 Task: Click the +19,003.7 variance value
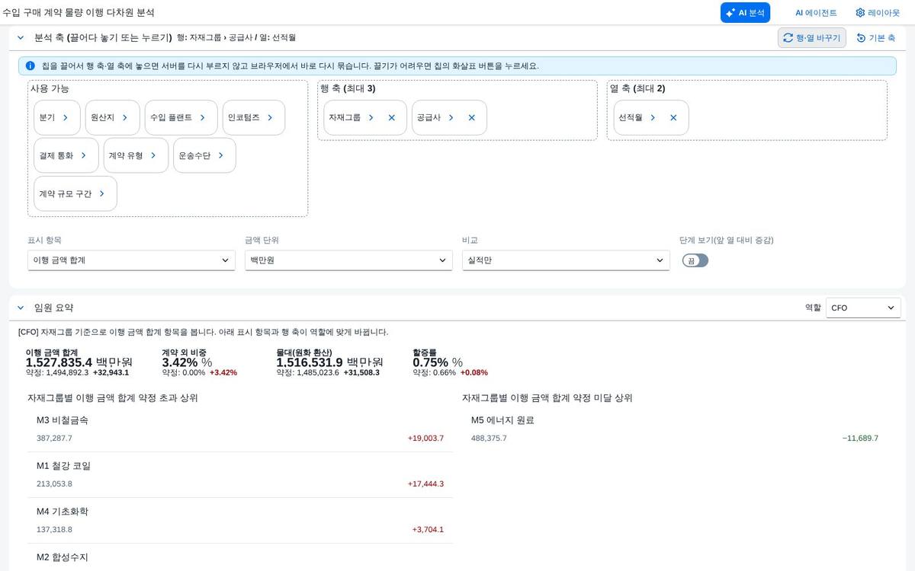(x=425, y=439)
